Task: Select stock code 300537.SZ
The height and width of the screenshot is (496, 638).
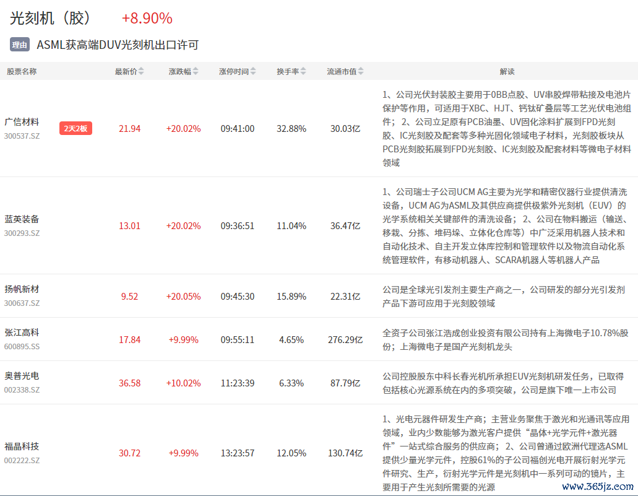Action: click(22, 136)
